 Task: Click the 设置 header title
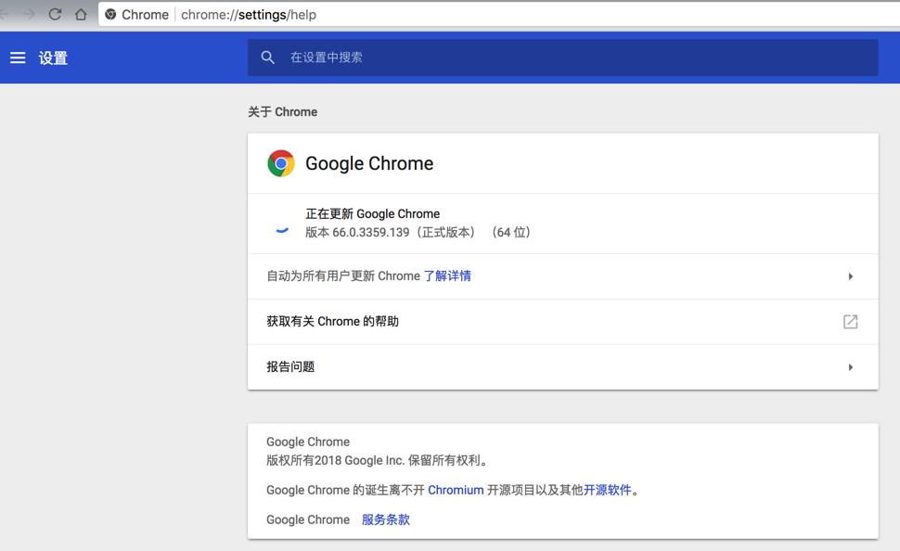point(53,58)
